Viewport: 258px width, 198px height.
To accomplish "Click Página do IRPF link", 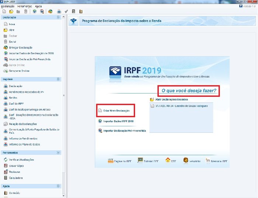I will tap(120, 161).
